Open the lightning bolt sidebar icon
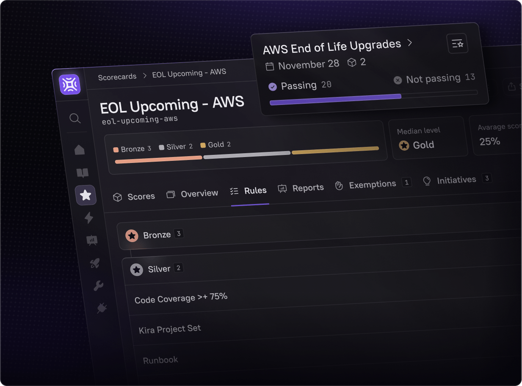The width and height of the screenshot is (522, 386). tap(89, 218)
